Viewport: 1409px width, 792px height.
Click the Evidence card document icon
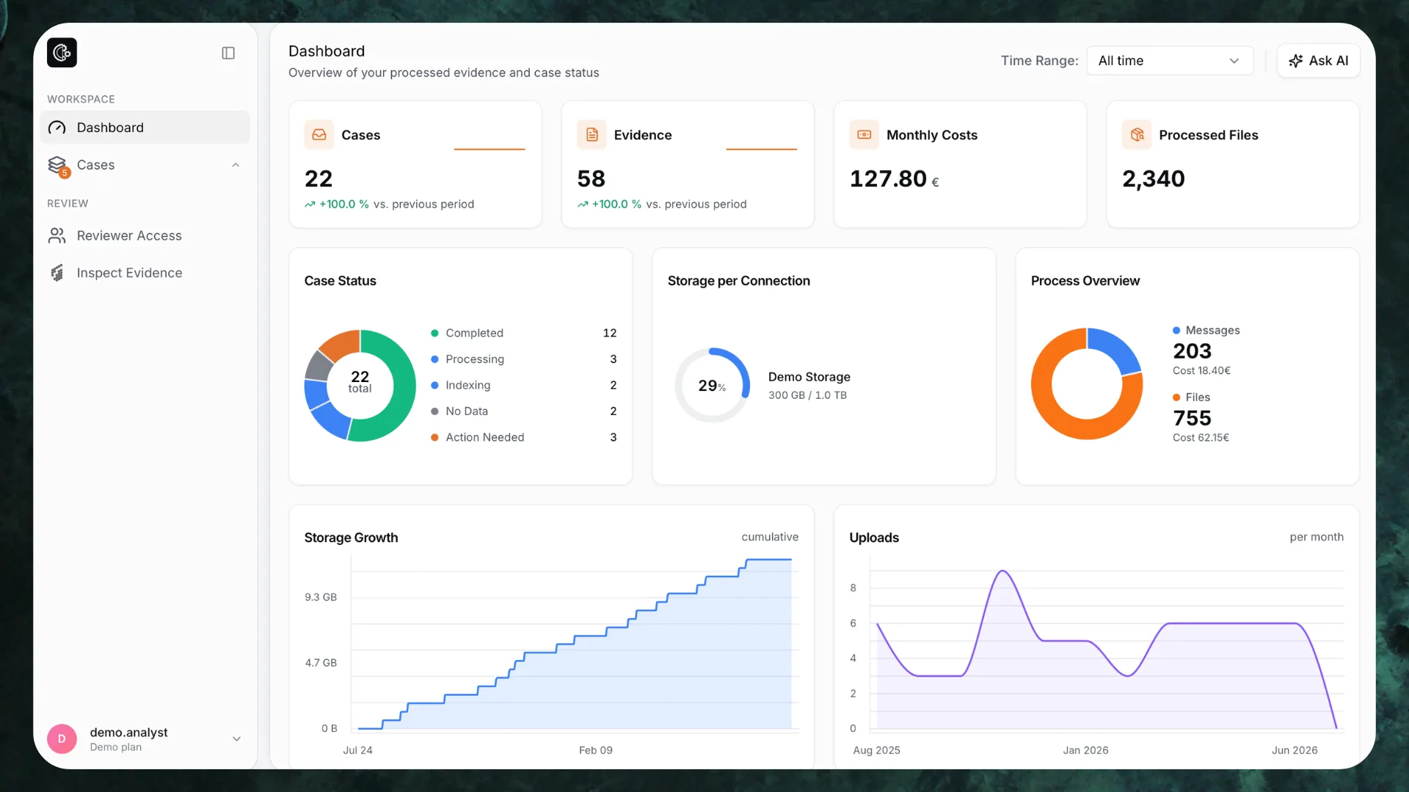tap(591, 135)
